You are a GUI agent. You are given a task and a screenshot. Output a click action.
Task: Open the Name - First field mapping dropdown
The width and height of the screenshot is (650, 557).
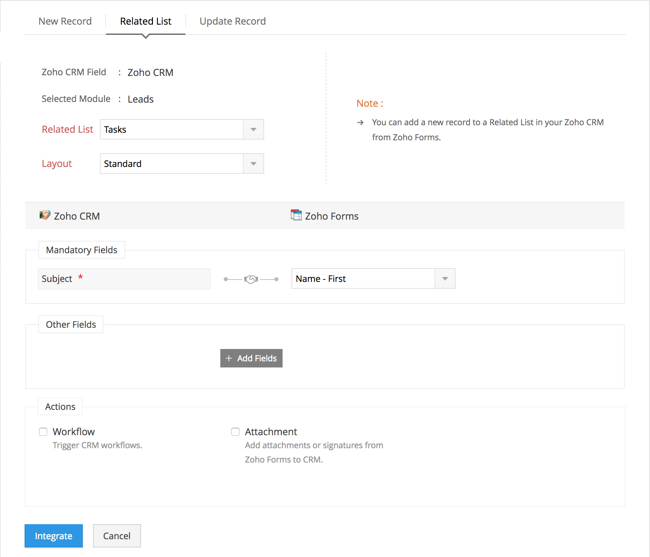coord(373,278)
